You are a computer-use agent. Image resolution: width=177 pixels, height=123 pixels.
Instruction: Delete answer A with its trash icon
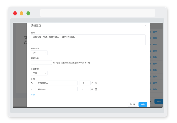(96, 83)
